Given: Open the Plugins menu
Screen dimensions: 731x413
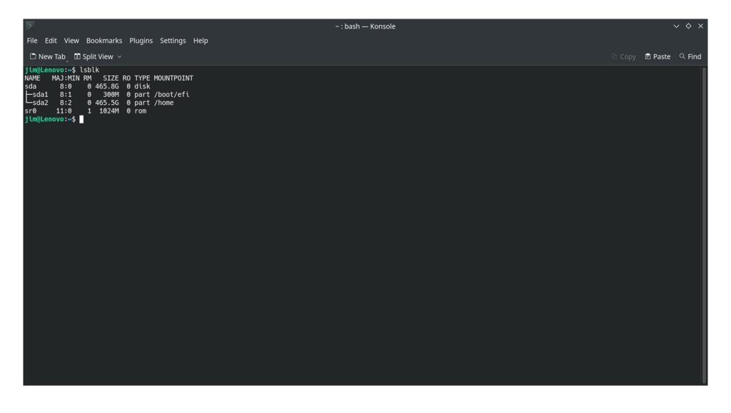Looking at the screenshot, I should pyautogui.click(x=141, y=41).
